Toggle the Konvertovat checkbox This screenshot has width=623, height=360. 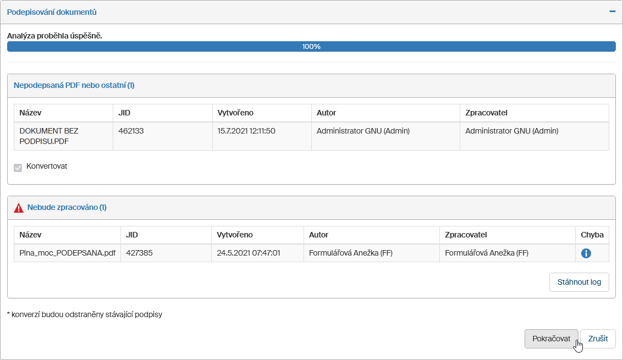18,167
